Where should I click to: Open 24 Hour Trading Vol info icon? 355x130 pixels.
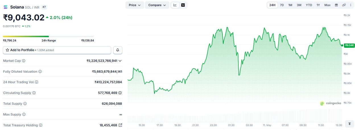pyautogui.click(x=36, y=82)
